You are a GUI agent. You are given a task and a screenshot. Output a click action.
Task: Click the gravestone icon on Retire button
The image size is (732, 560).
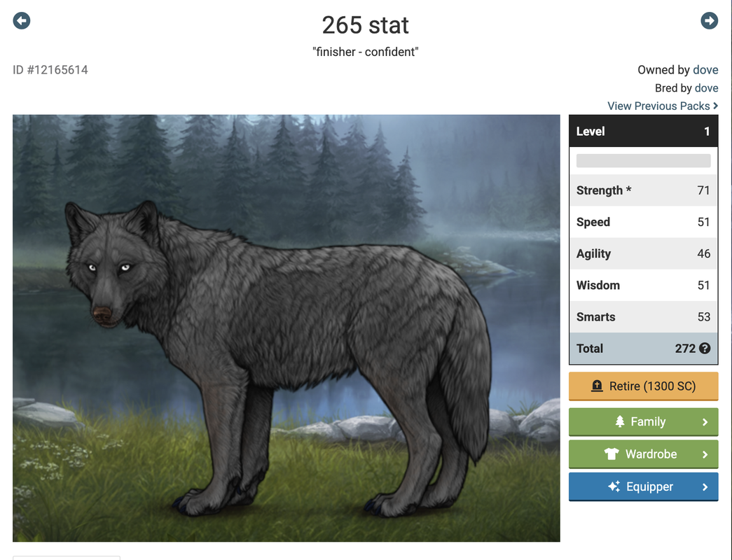coord(597,386)
